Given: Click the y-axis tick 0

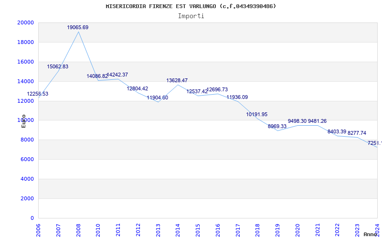Looking at the screenshot, I should tap(32, 218).
